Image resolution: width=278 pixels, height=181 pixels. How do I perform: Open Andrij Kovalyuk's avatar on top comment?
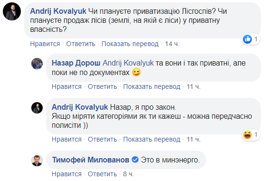point(12,11)
